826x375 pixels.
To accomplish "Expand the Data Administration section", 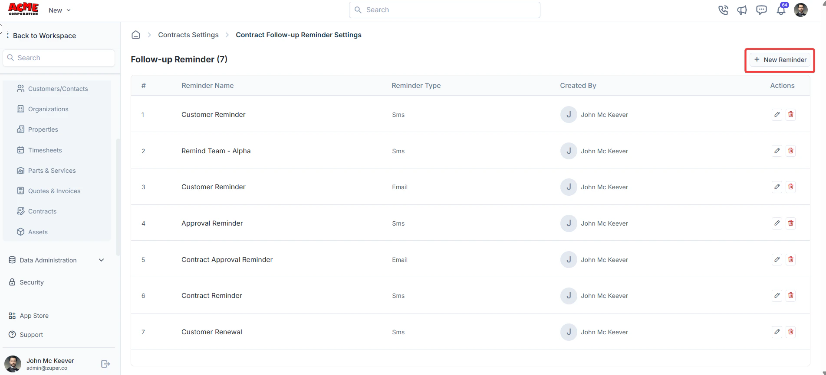I will [56, 260].
